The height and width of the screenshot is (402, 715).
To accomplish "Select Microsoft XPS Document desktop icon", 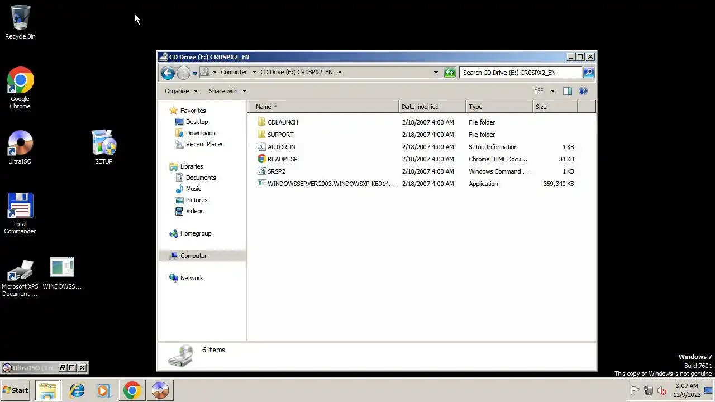I will [x=20, y=277].
